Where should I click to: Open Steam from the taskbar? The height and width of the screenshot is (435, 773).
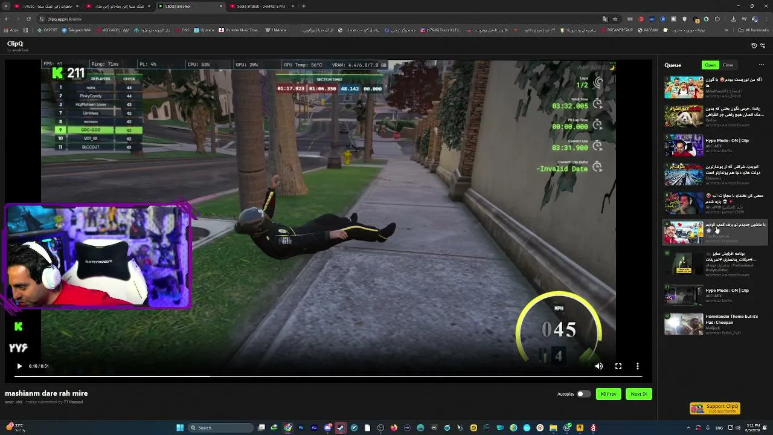[x=341, y=428]
